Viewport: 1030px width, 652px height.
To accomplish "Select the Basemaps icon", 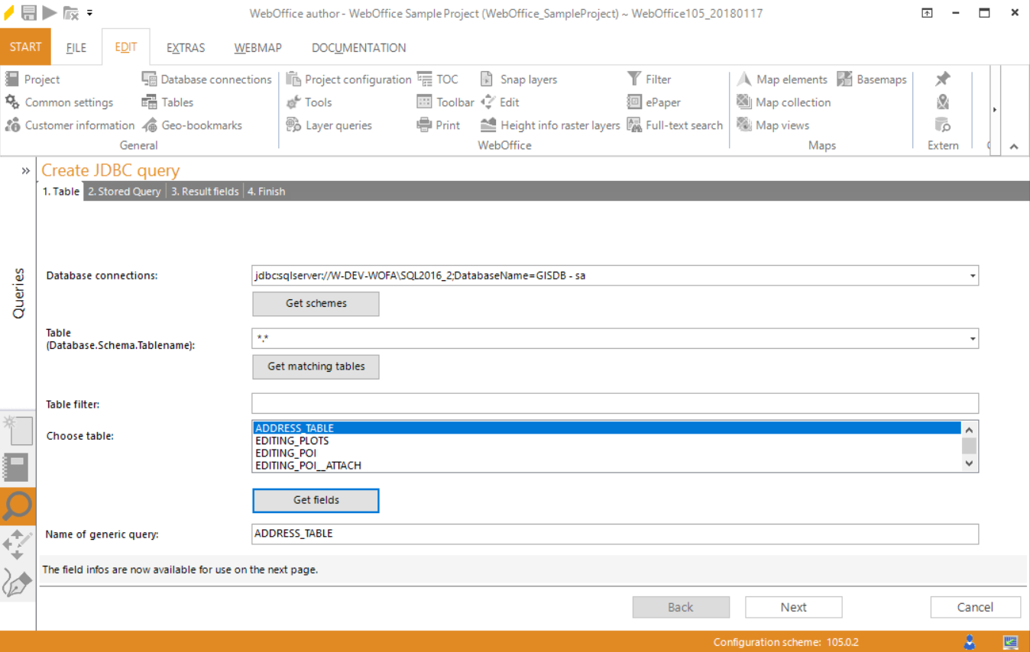I will pyautogui.click(x=844, y=79).
